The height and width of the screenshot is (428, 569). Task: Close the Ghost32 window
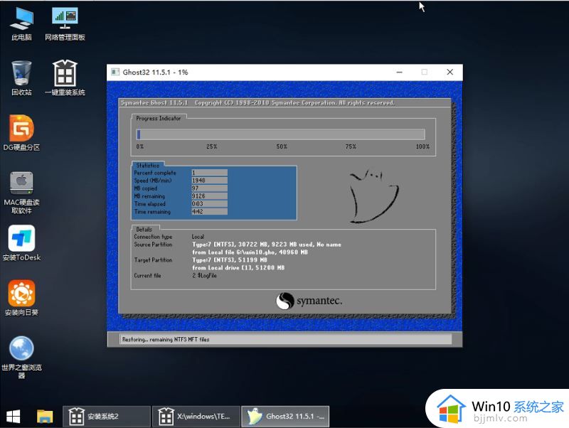(x=450, y=73)
